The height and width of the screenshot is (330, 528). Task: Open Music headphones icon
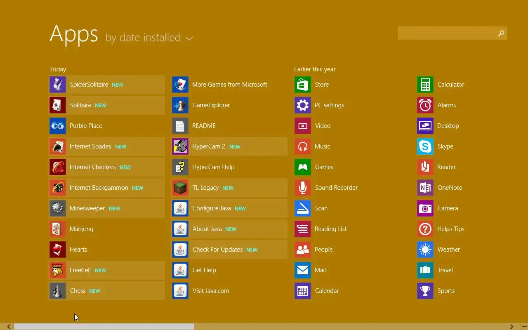[x=303, y=146]
